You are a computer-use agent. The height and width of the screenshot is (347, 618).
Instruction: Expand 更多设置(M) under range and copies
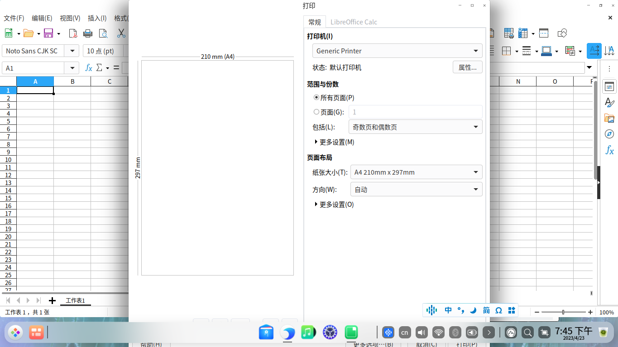point(334,142)
